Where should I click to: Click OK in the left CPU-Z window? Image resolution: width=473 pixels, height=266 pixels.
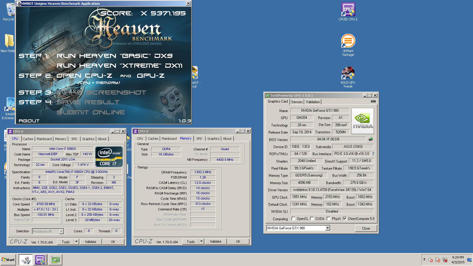point(113,242)
